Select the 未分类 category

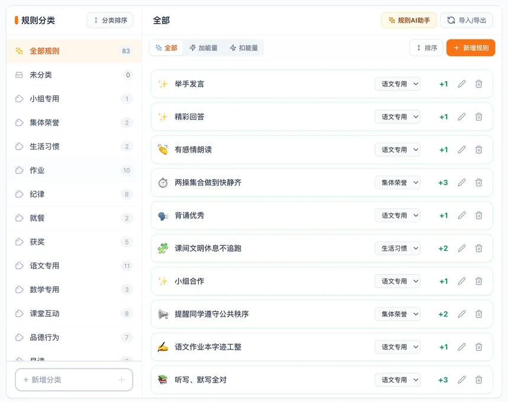coord(74,75)
